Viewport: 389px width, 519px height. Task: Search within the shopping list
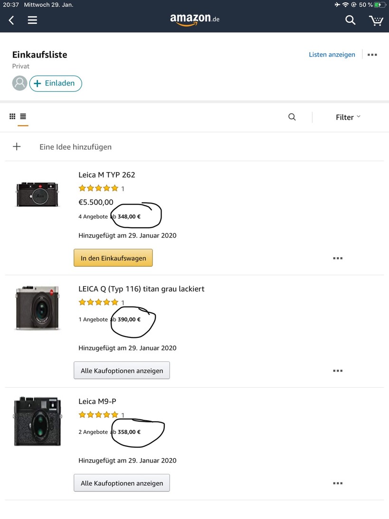pos(292,117)
